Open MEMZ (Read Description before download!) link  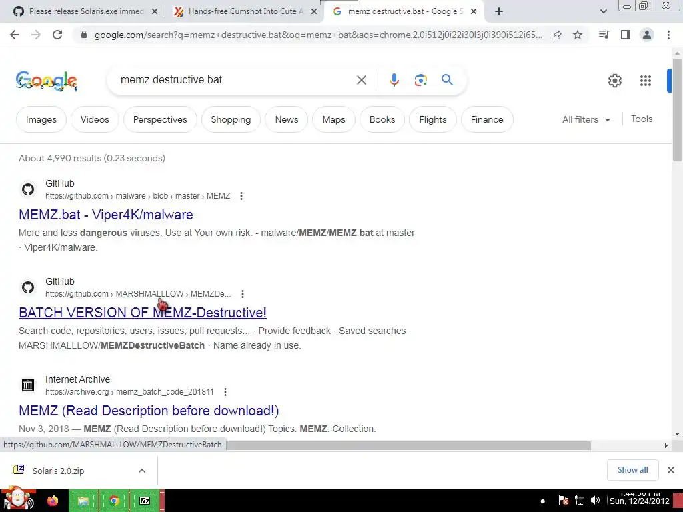149,411
